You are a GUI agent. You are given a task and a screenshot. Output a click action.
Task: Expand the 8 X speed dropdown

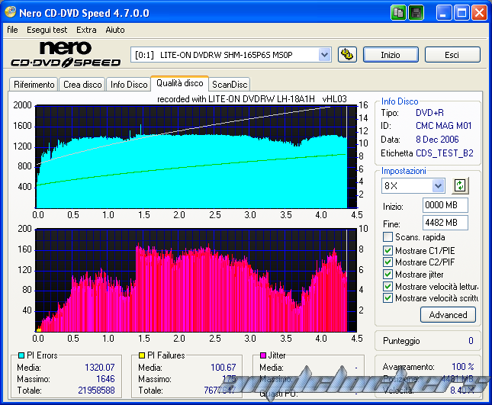(438, 185)
